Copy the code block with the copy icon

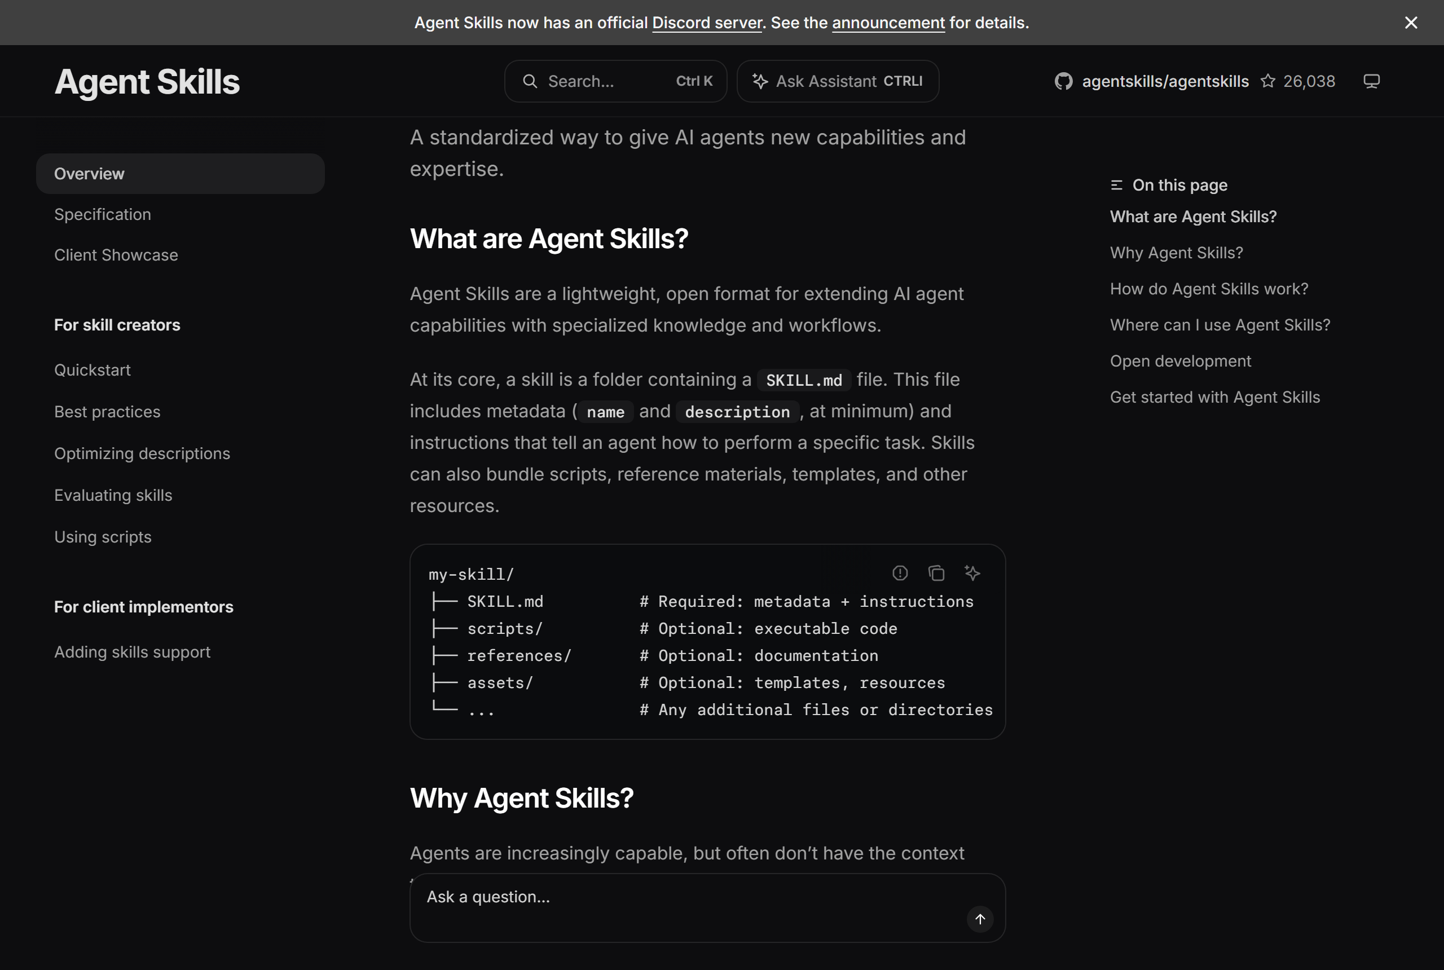coord(936,573)
